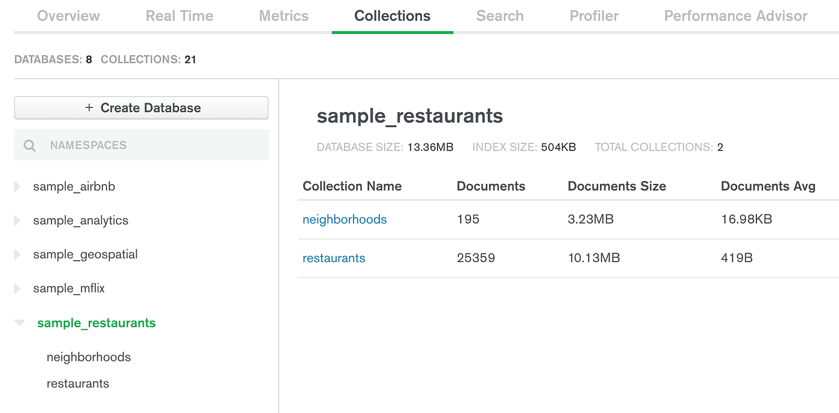Select the Collections tab
The width and height of the screenshot is (839, 413).
click(x=393, y=16)
